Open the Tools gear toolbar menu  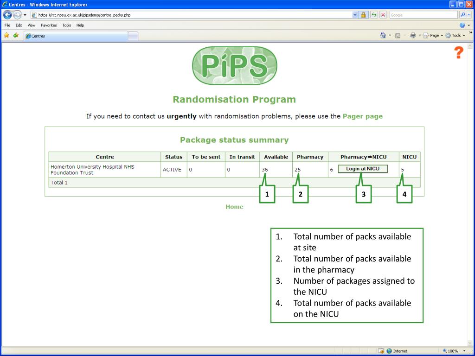pyautogui.click(x=456, y=35)
